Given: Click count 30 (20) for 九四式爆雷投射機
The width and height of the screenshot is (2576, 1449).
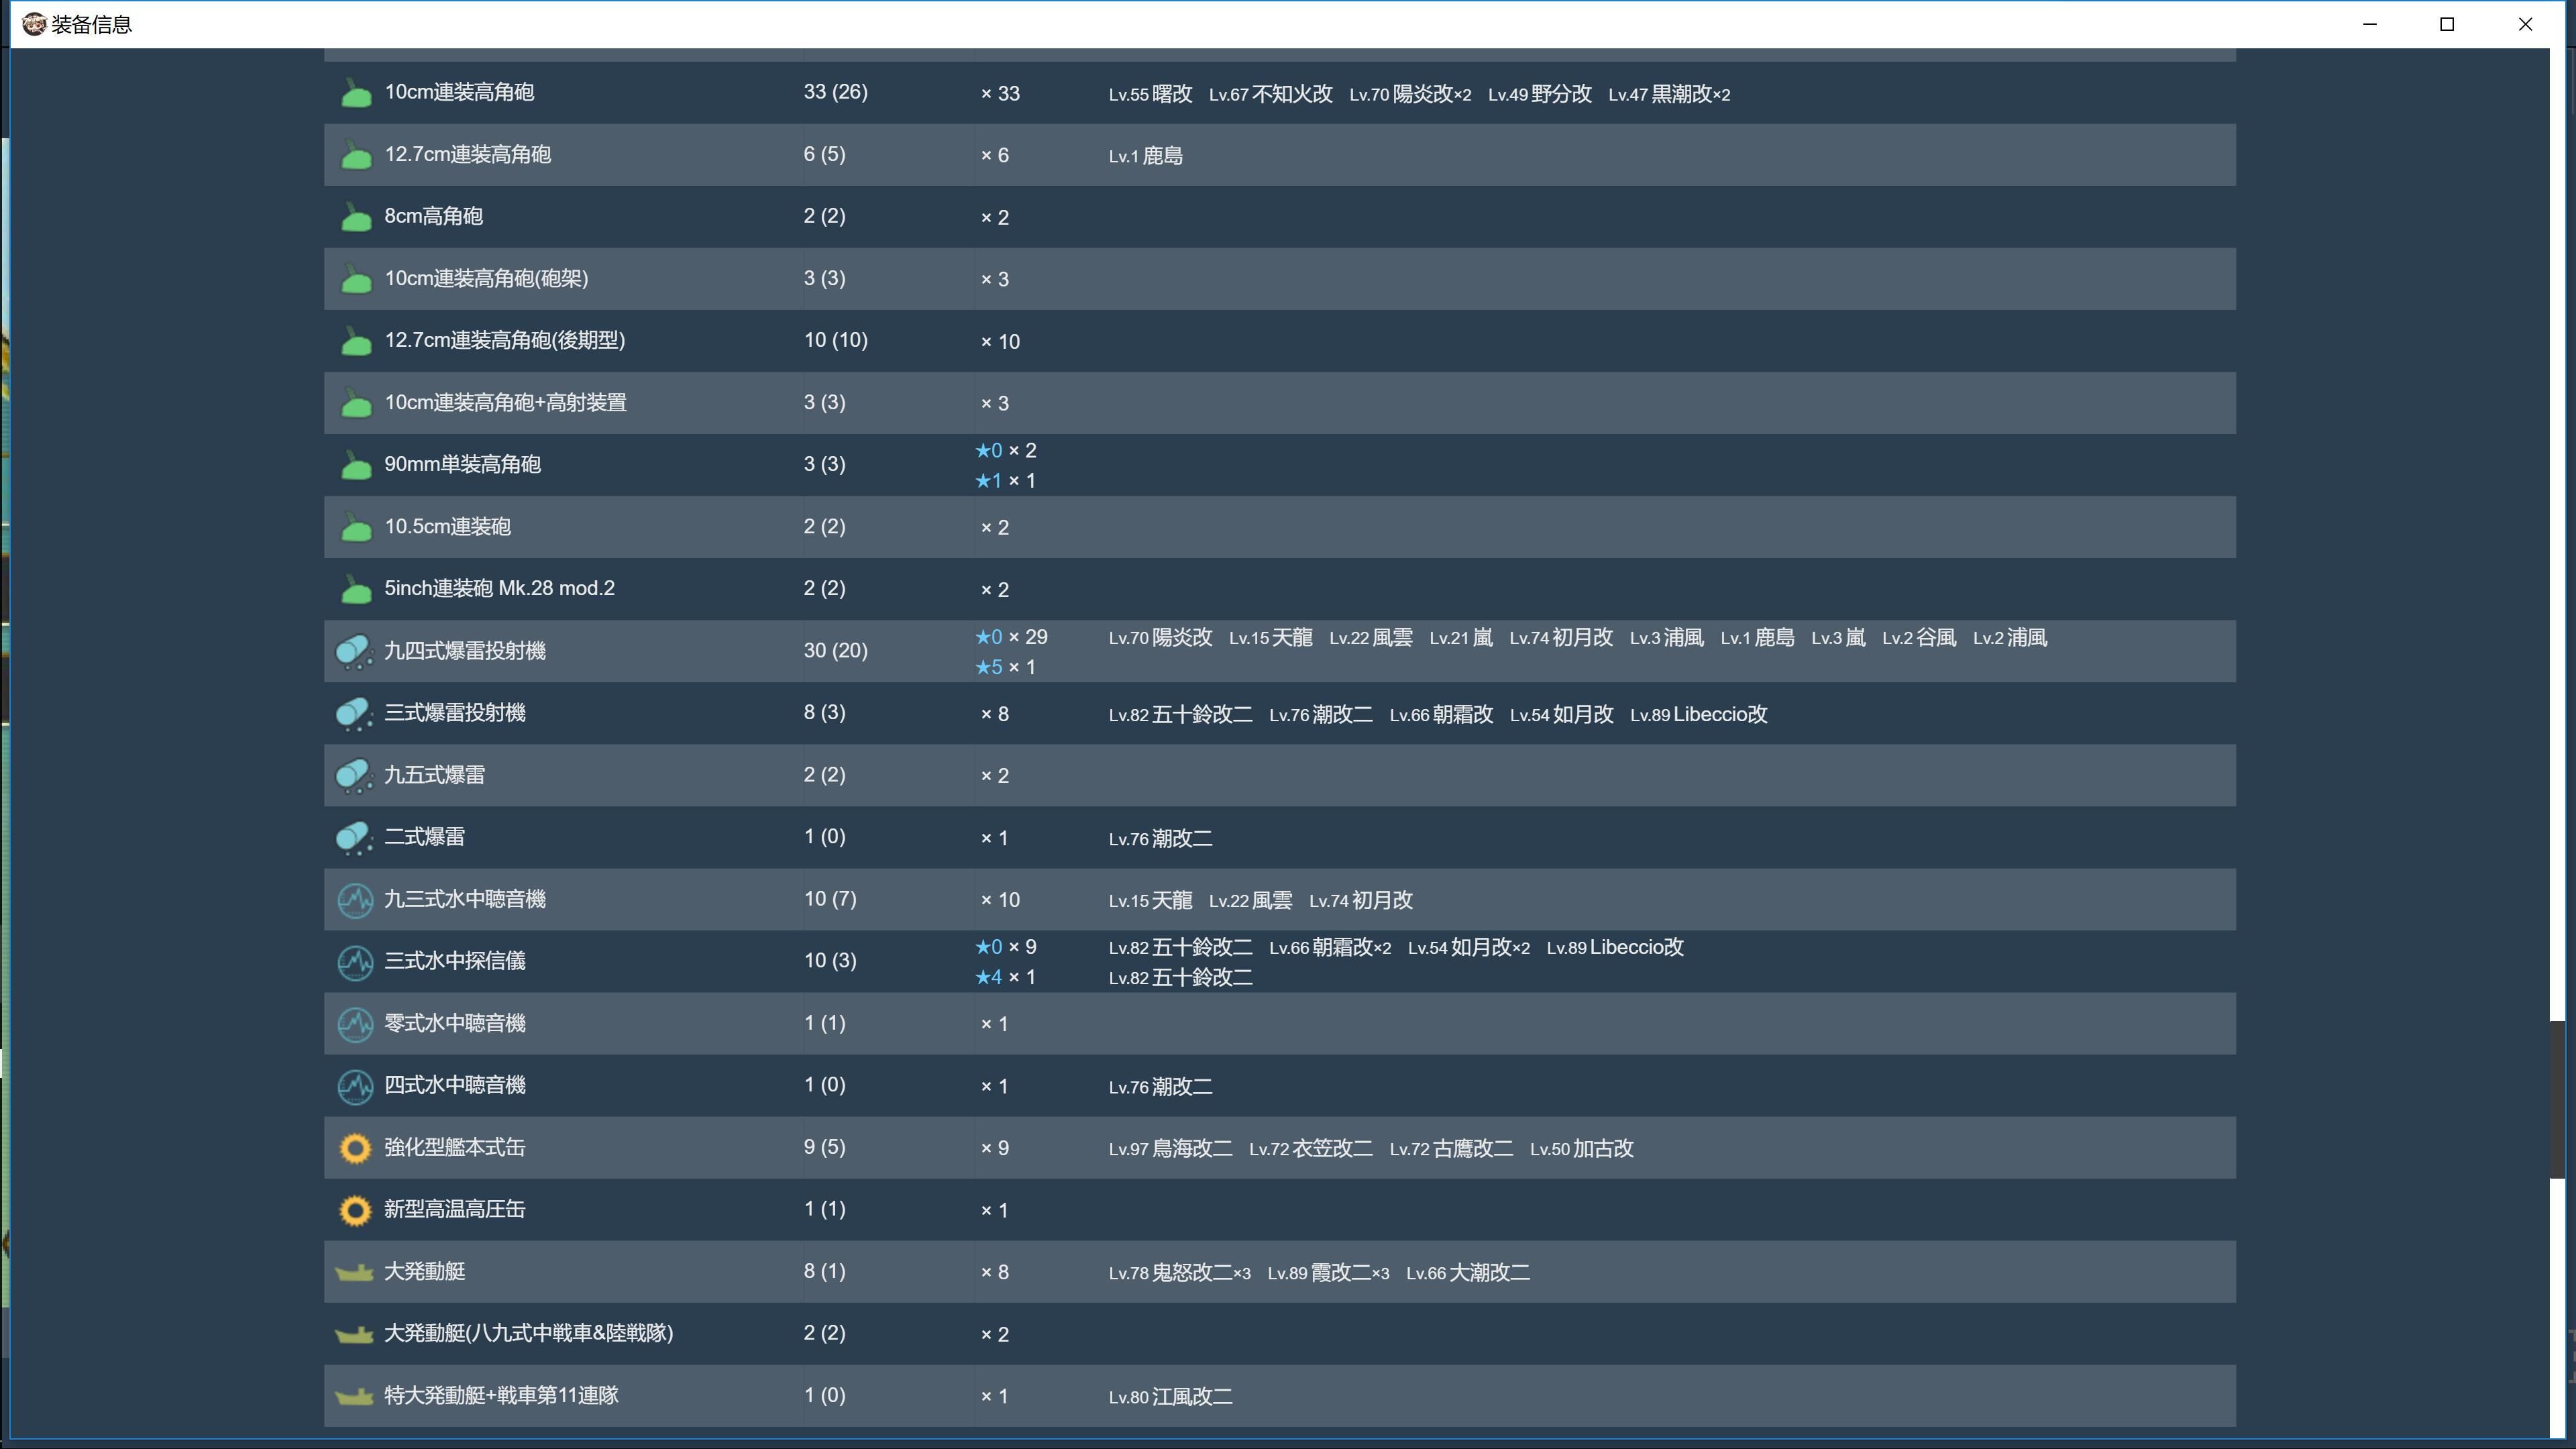Looking at the screenshot, I should (x=835, y=651).
